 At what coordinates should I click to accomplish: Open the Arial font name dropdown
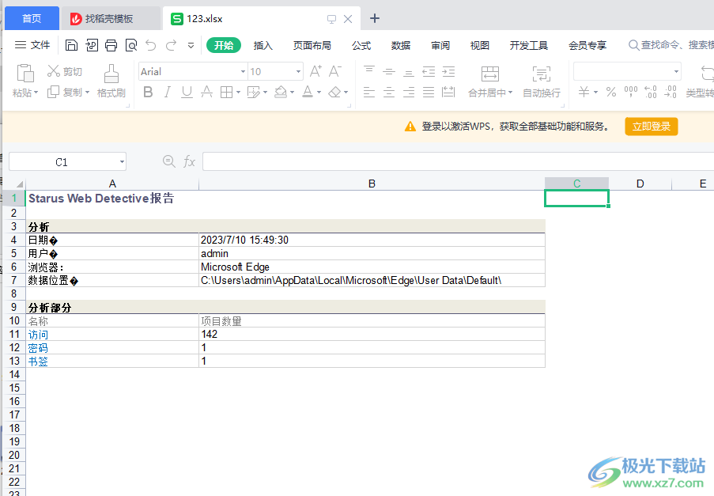pos(243,71)
